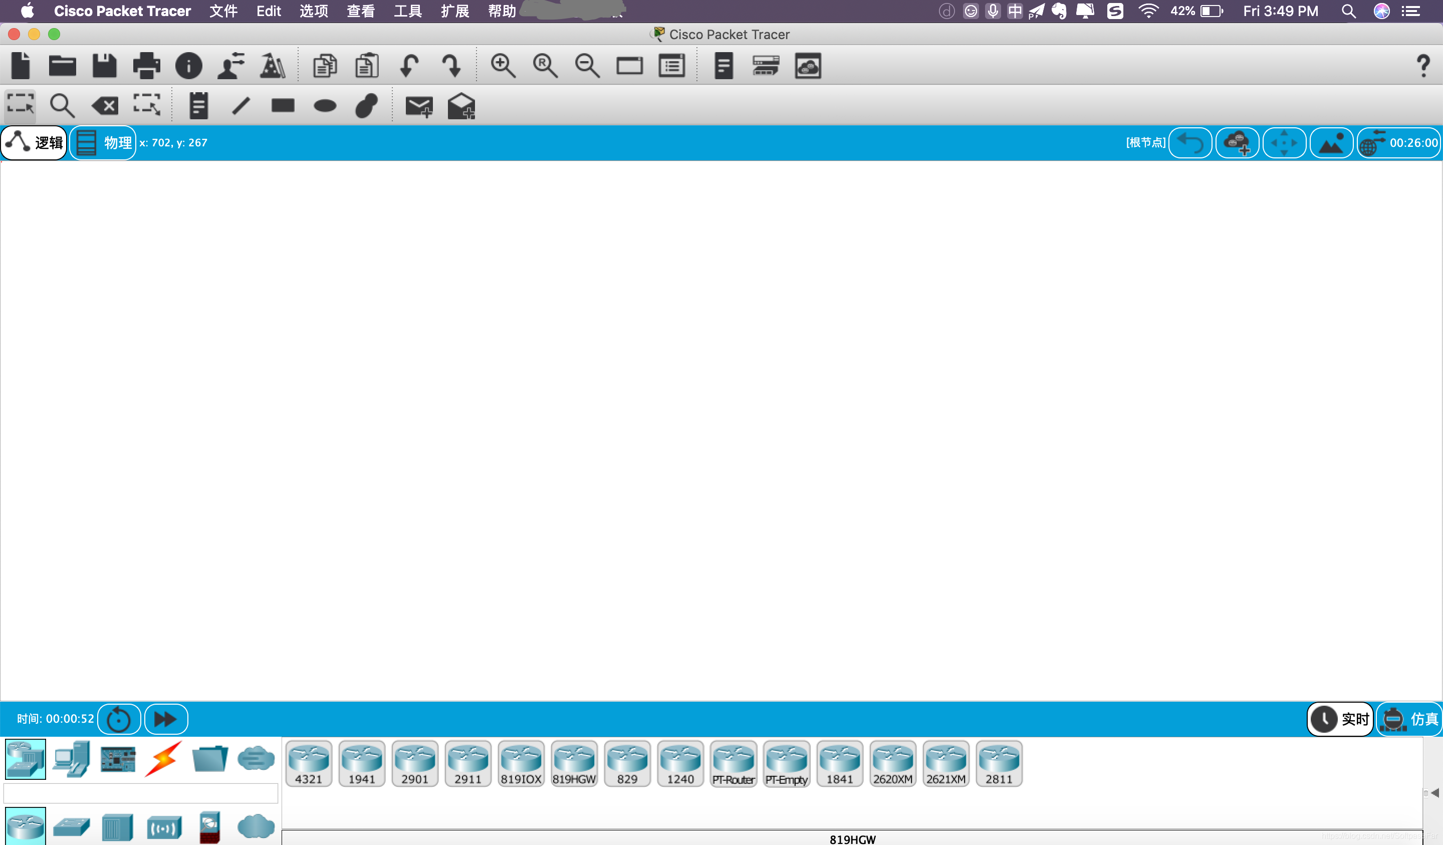Choose the 2911 router
Image resolution: width=1443 pixels, height=845 pixels.
468,764
